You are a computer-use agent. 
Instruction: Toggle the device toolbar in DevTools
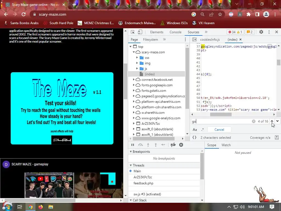pos(140,32)
